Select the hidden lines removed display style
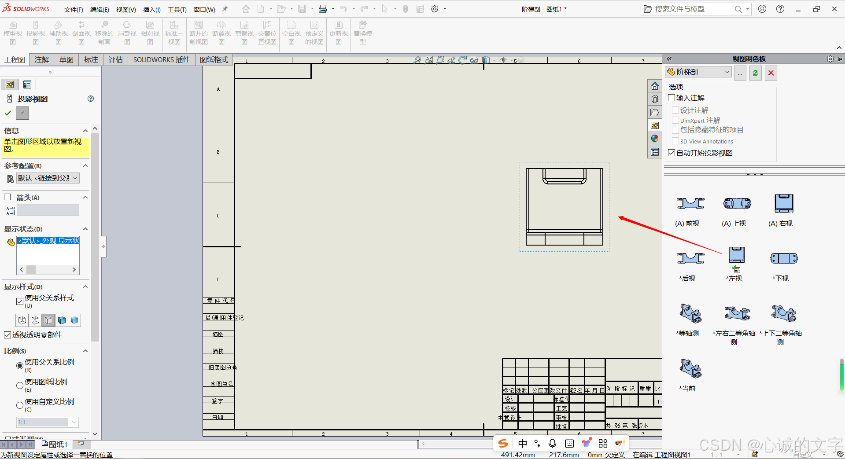This screenshot has width=845, height=459. pyautogui.click(x=48, y=320)
